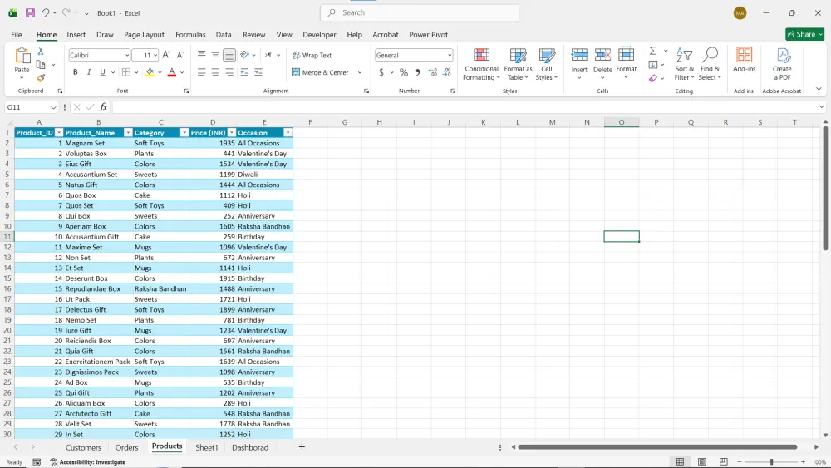The width and height of the screenshot is (831, 468).
Task: Switch to Normal view in status bar
Action: click(680, 461)
